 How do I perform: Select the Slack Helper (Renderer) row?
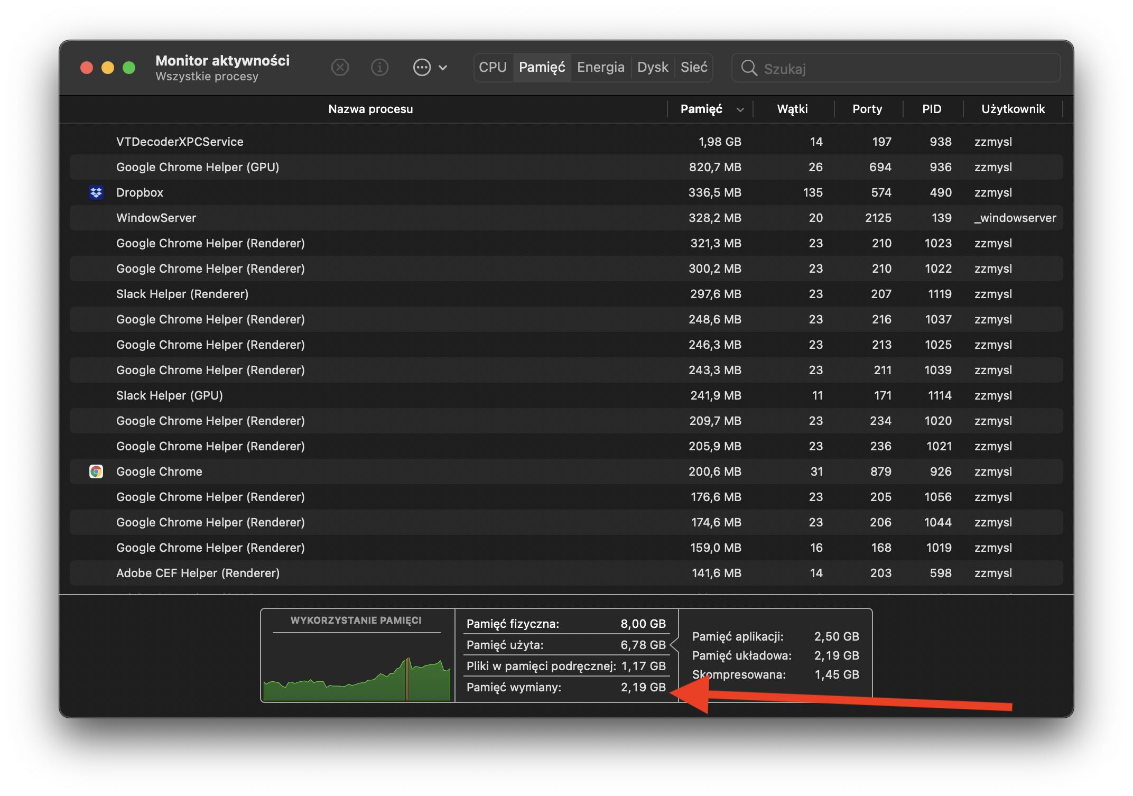point(566,294)
